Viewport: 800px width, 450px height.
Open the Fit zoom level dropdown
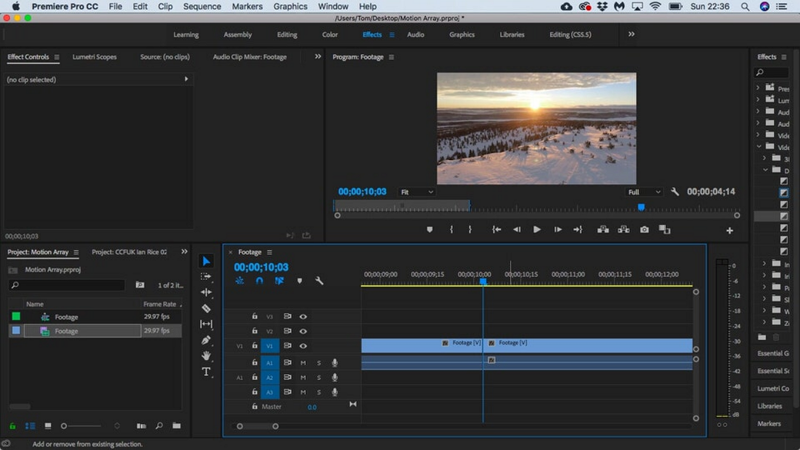417,192
